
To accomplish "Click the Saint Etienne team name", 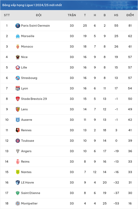I will (31, 193).
